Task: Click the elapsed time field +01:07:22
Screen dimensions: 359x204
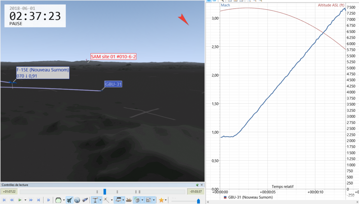Action: point(9,192)
